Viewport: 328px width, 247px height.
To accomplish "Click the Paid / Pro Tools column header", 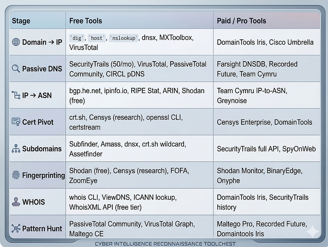I will pyautogui.click(x=241, y=21).
